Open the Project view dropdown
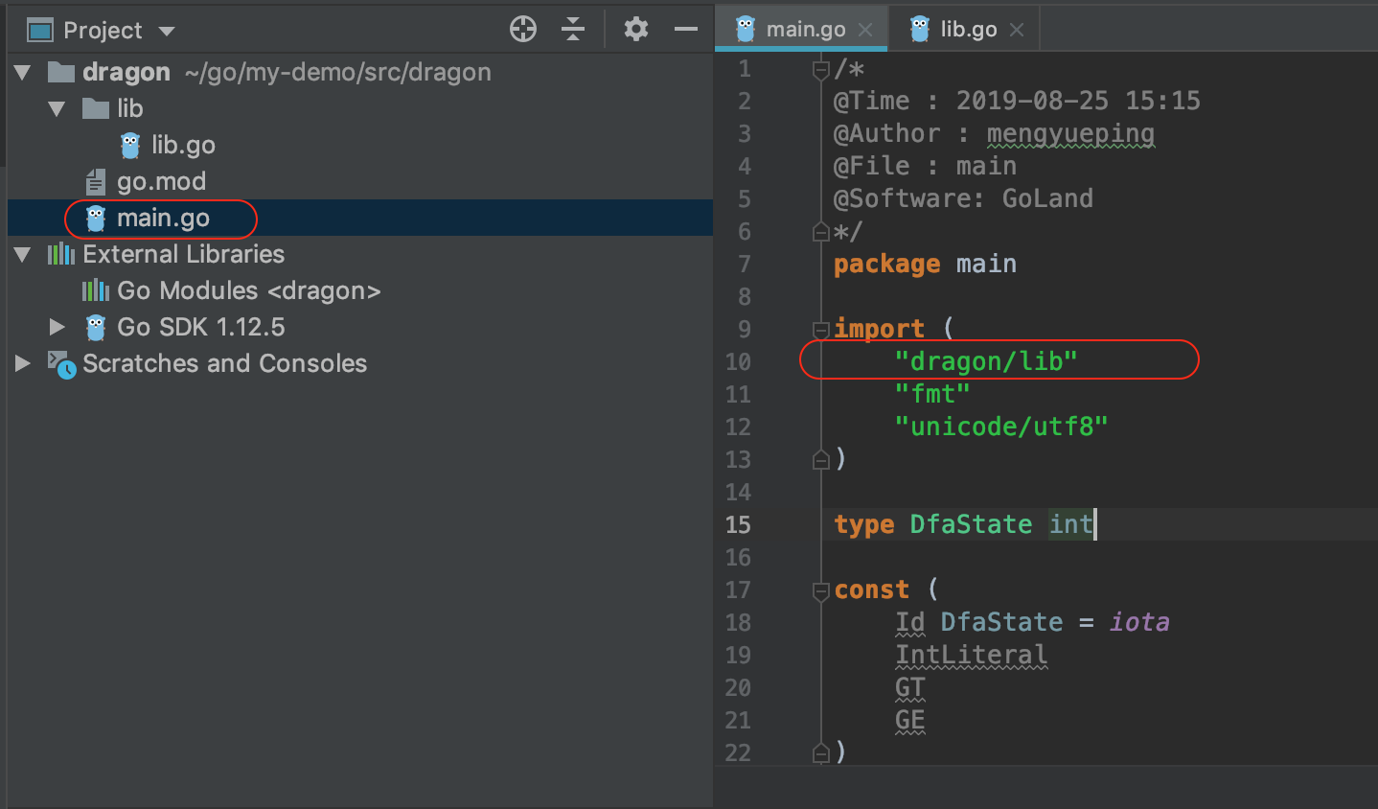Viewport: 1378px width, 809px height. point(167,31)
